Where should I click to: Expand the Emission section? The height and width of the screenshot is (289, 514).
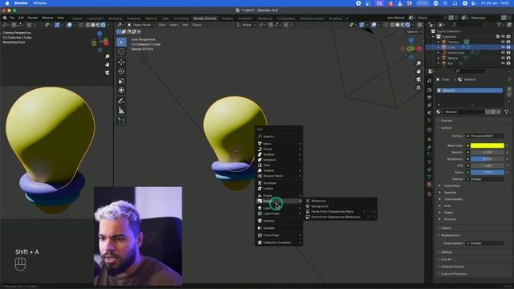click(x=450, y=219)
